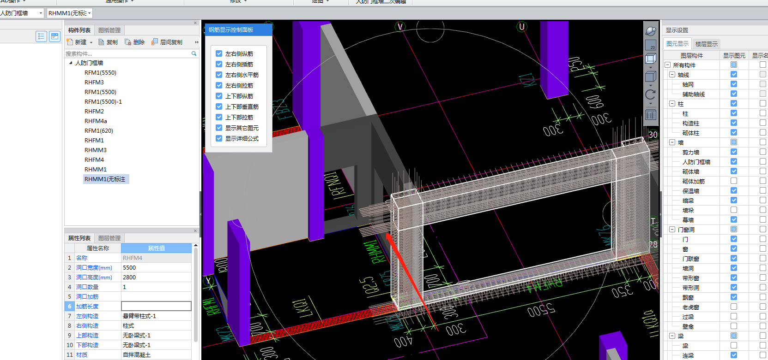Switch to the 构件列表 tab
The height and width of the screenshot is (360, 768).
pos(79,30)
